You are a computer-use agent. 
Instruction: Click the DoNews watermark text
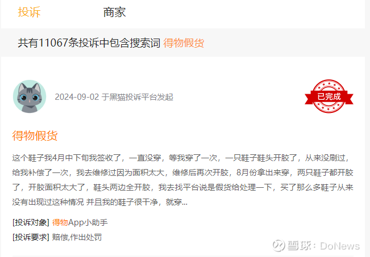click(x=340, y=246)
